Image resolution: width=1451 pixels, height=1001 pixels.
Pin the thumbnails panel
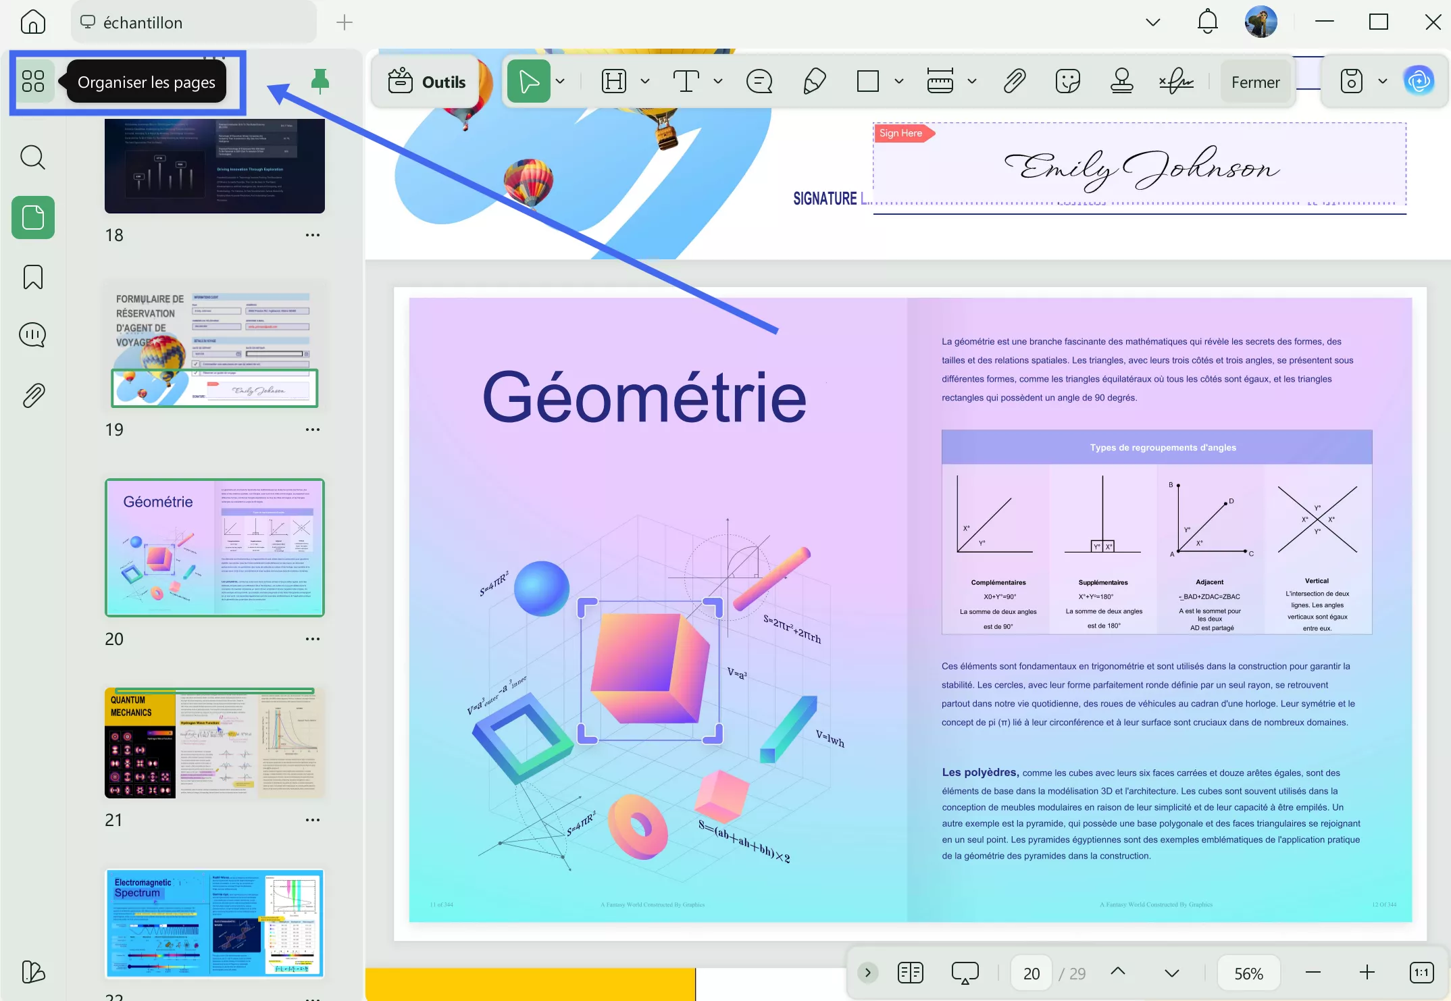[x=320, y=80]
